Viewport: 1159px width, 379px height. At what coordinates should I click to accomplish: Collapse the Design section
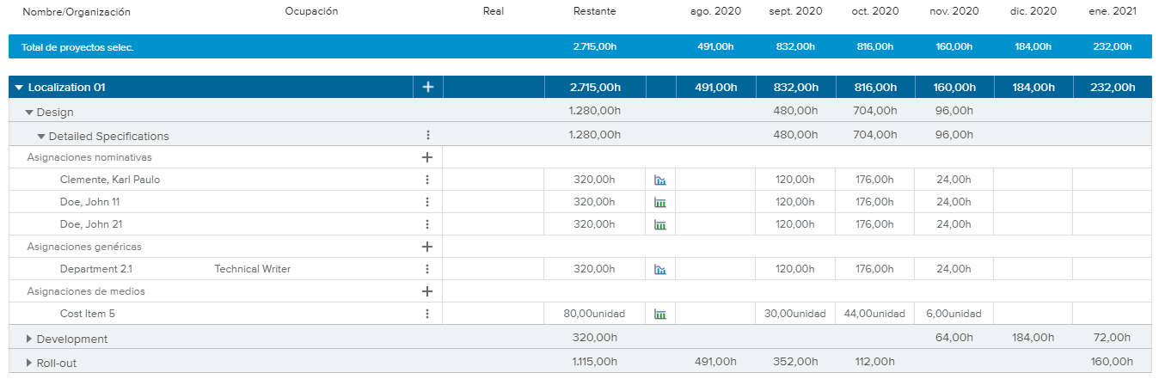point(29,112)
